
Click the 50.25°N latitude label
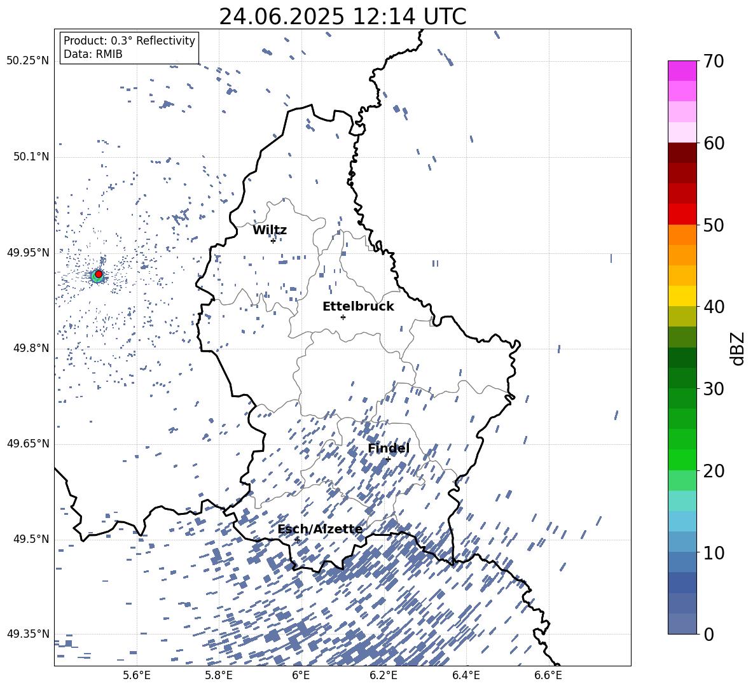[28, 61]
